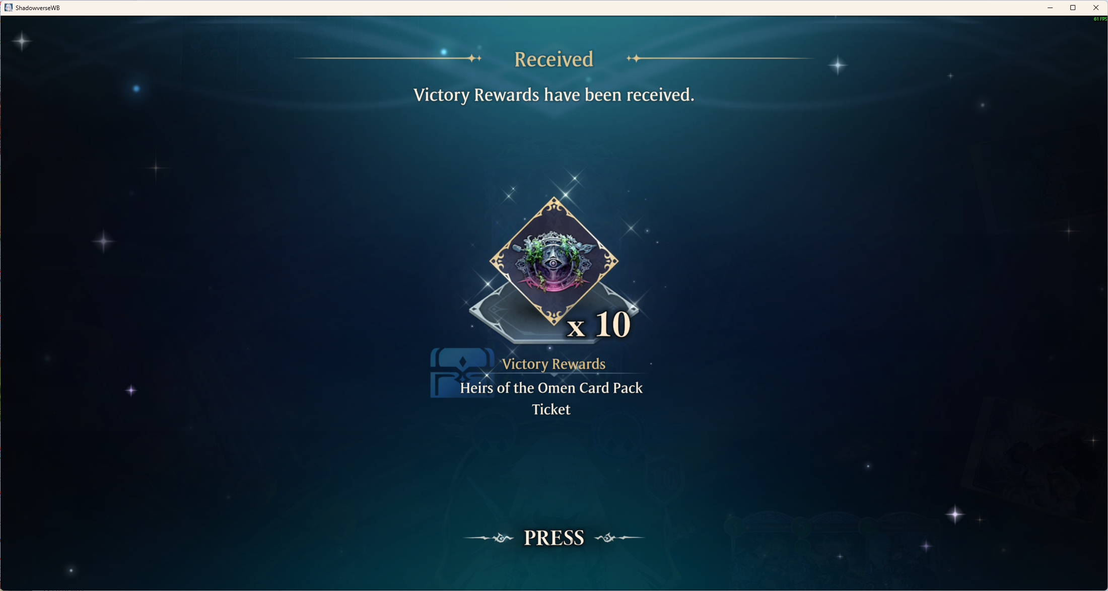
Task: Click the Received heading
Action: (x=553, y=59)
